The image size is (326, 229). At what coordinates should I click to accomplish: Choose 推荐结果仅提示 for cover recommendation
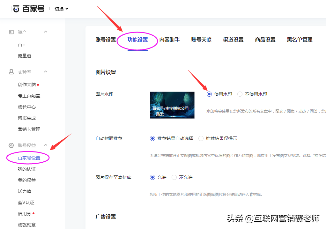(x=201, y=138)
